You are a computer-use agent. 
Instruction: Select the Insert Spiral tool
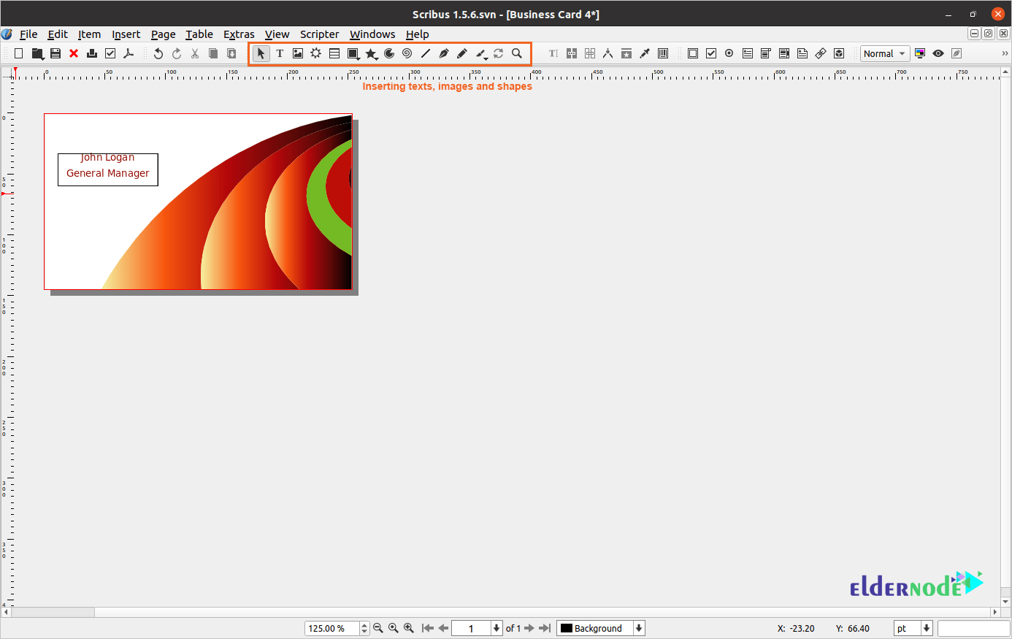tap(407, 53)
